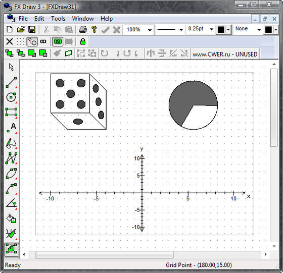Select the paint bucket fill tool
The height and width of the screenshot is (273, 283).
(x=11, y=219)
